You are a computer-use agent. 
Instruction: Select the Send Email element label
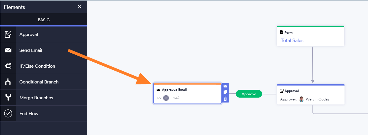pos(31,50)
